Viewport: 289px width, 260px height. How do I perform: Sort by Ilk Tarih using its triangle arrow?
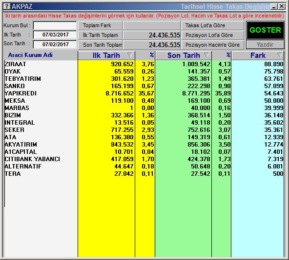[x=130, y=55]
